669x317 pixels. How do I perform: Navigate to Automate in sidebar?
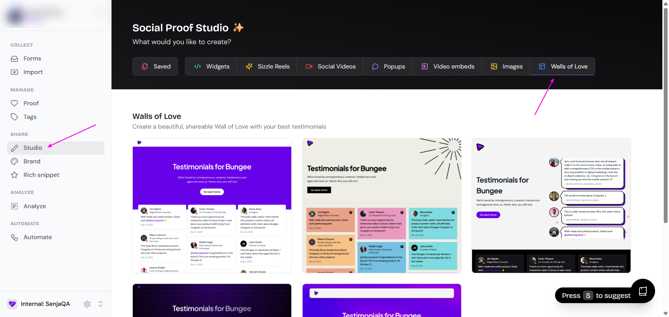pos(37,237)
